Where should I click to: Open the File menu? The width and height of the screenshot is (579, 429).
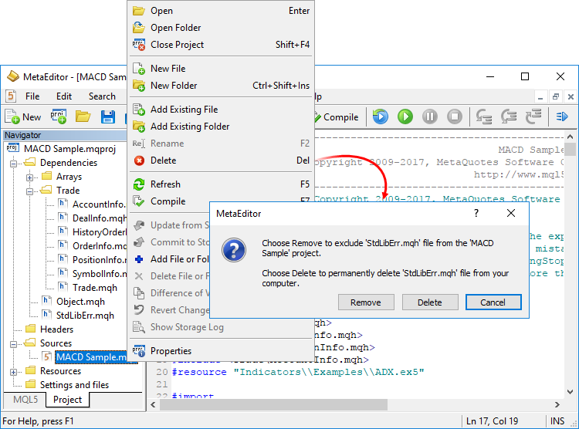32,96
